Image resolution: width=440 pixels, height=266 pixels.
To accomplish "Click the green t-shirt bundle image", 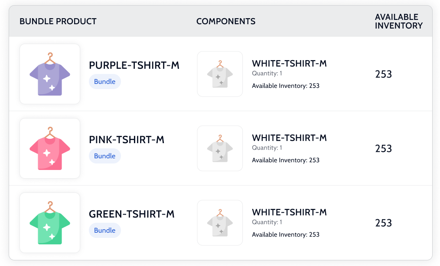I will click(x=50, y=223).
